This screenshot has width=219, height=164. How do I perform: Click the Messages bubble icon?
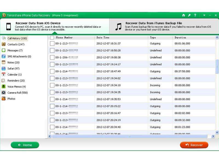[4, 50]
